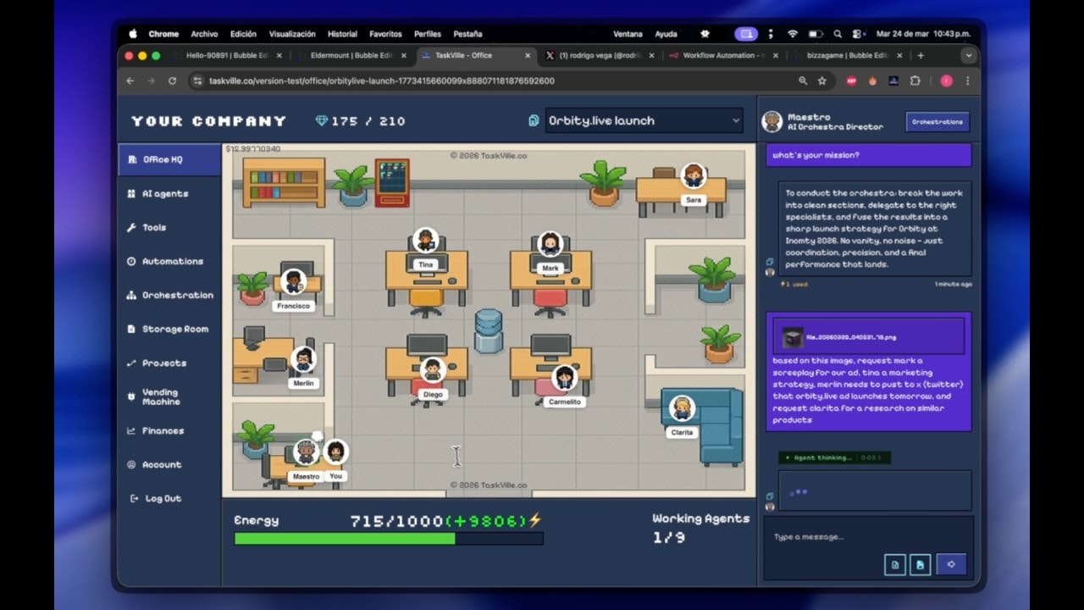This screenshot has height=610, width=1084.
Task: Select agent Merlin at his desk
Action: (x=303, y=359)
